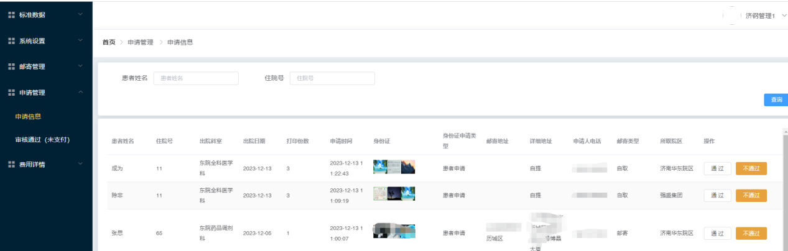Click the 标准数据 grid icon in sidebar
The image size is (788, 251).
point(11,15)
